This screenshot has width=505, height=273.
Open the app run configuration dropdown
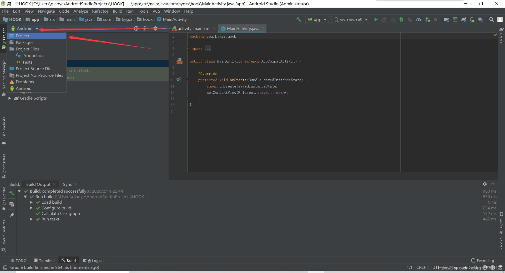317,19
